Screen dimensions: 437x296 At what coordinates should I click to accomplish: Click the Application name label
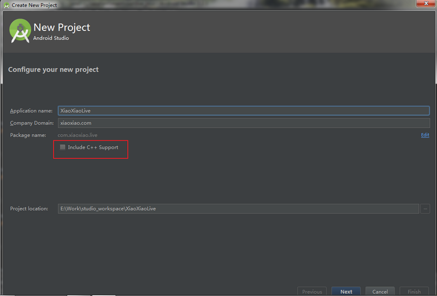click(31, 111)
